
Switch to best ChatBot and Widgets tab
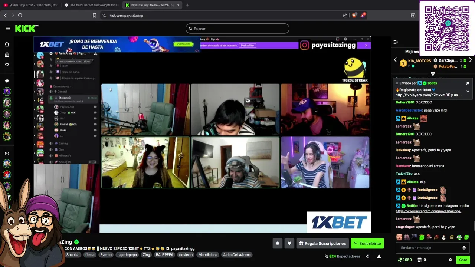pyautogui.click(x=91, y=5)
